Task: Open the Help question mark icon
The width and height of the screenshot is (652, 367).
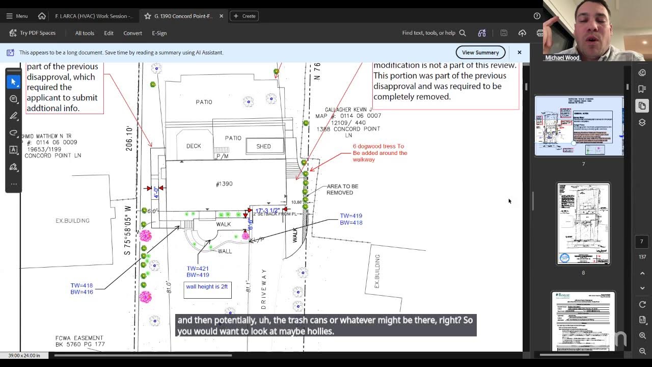Action: click(x=537, y=16)
